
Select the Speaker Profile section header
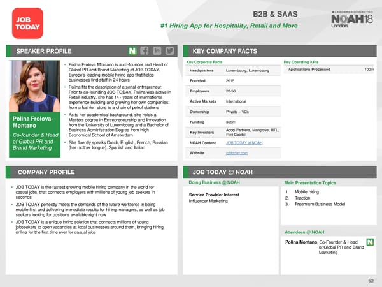click(x=45, y=51)
